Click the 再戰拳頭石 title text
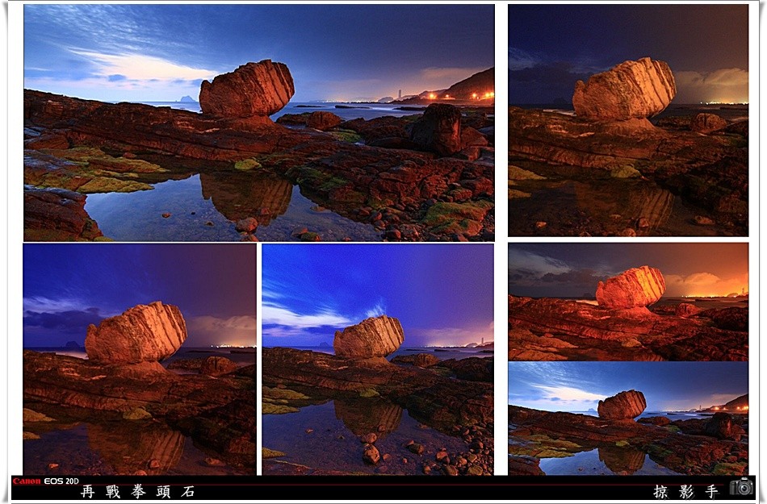The width and height of the screenshot is (767, 504). coord(138,491)
